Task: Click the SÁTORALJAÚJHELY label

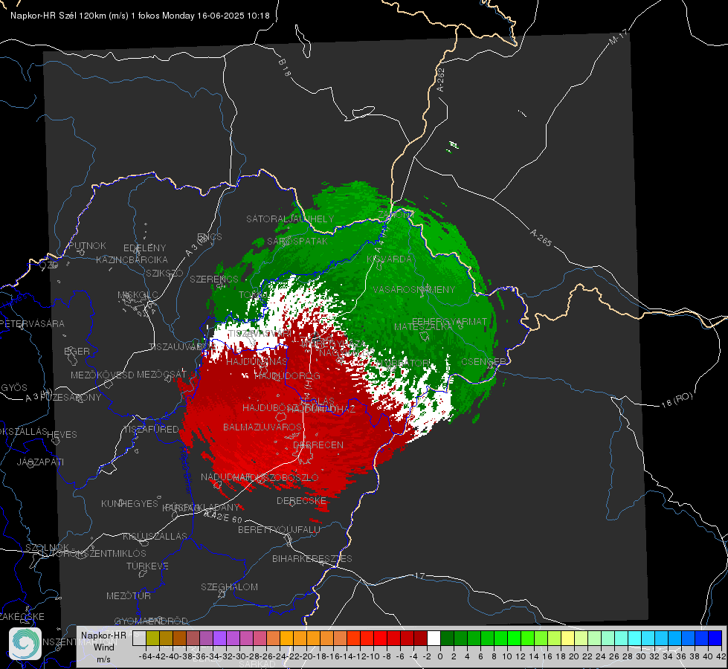Action: coord(290,219)
